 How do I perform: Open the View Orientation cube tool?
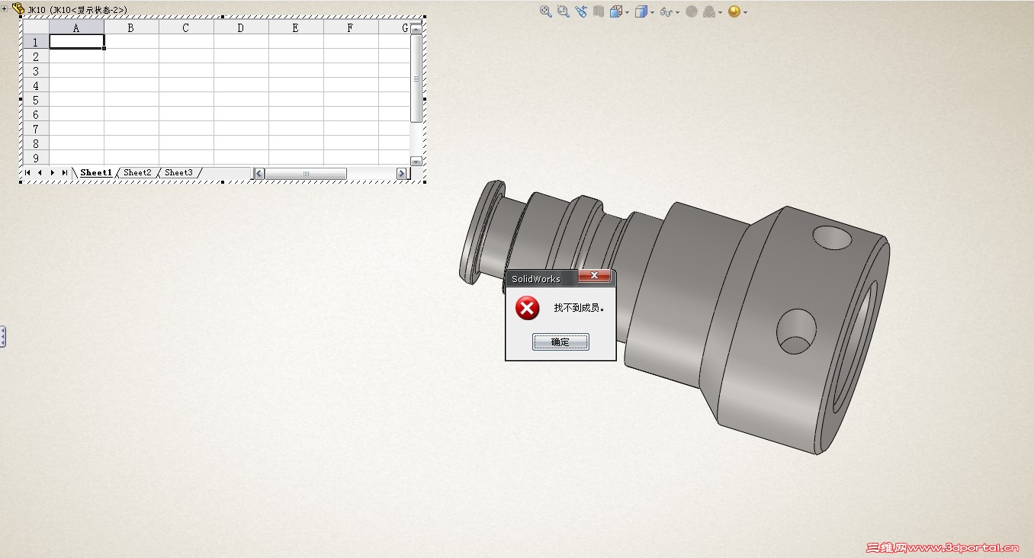(616, 11)
